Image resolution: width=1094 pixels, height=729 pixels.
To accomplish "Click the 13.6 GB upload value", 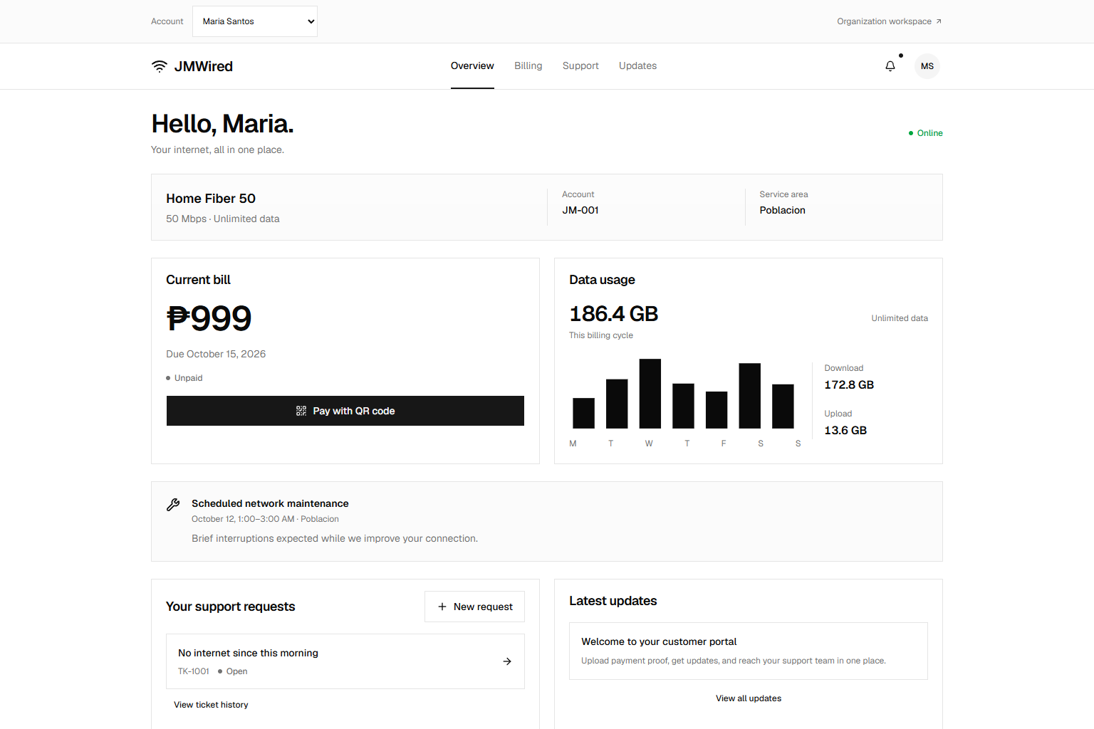I will point(845,431).
